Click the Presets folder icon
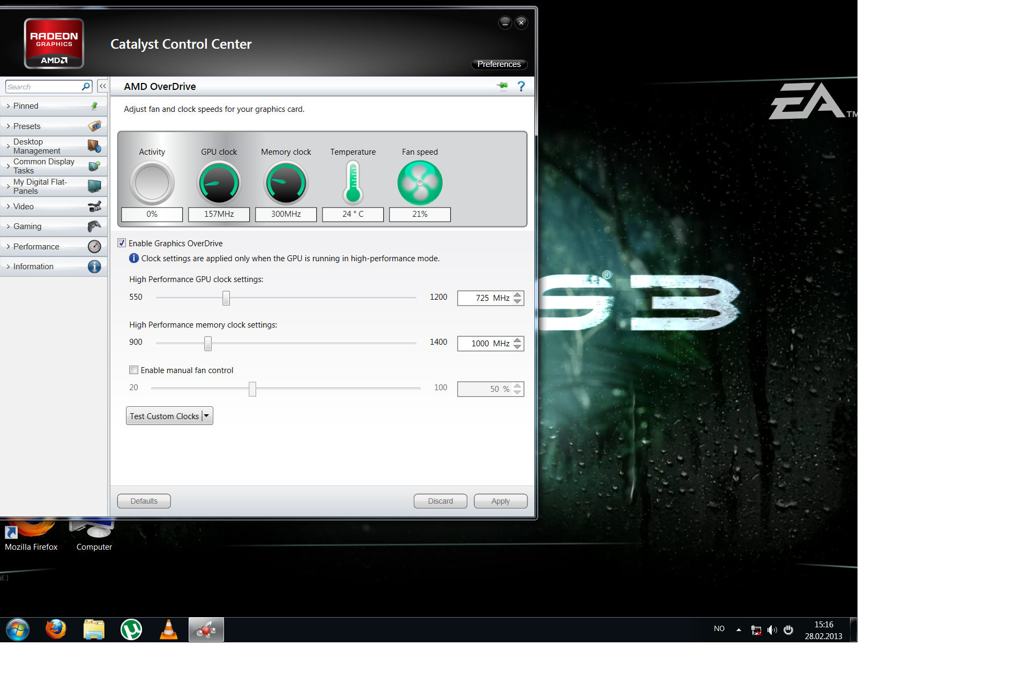The width and height of the screenshot is (1029, 683). coord(94,126)
